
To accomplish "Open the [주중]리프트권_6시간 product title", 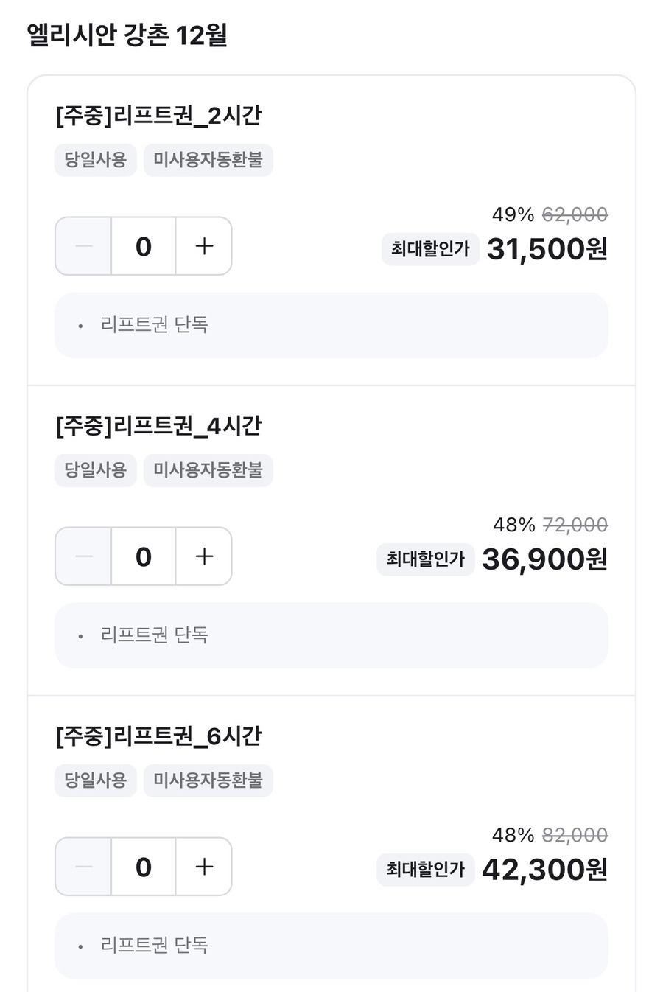I will pos(158,736).
